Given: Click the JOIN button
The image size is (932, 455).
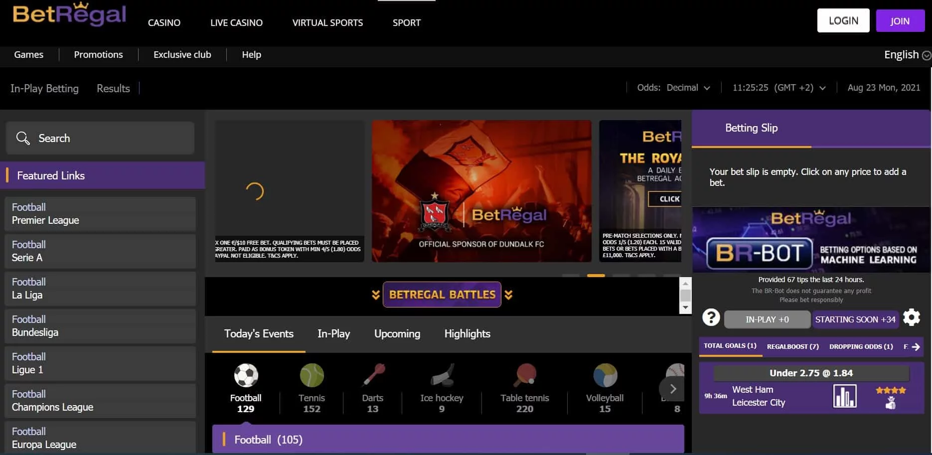Looking at the screenshot, I should pyautogui.click(x=900, y=20).
